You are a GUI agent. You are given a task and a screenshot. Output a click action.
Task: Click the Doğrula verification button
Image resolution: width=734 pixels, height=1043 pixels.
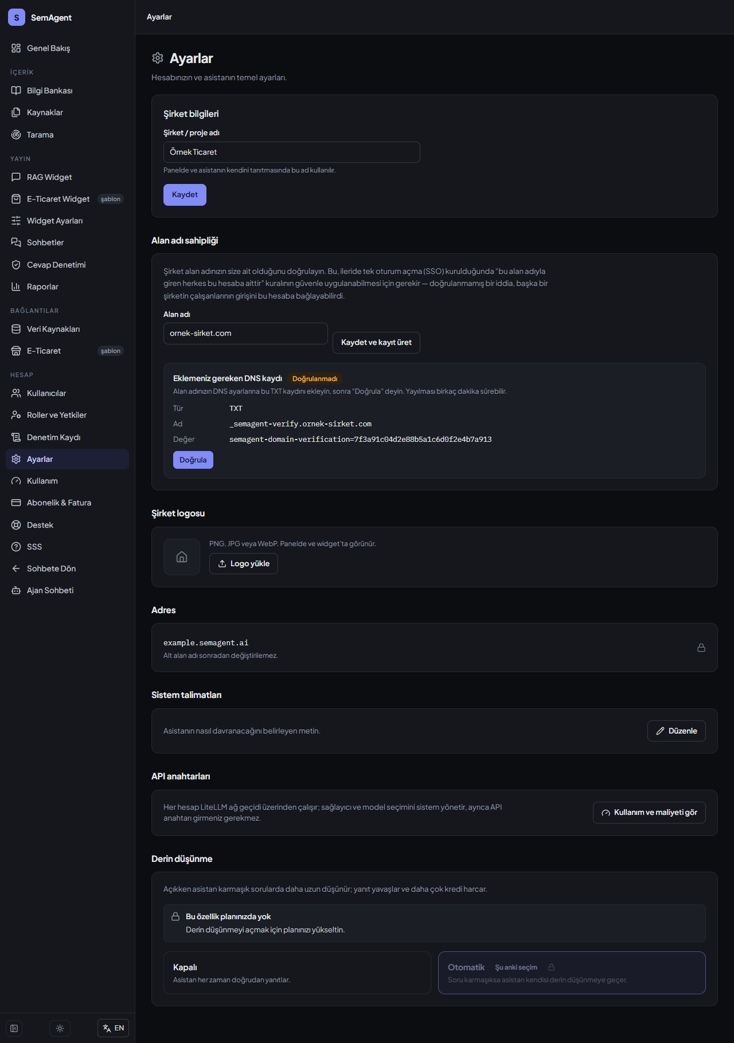pos(193,460)
